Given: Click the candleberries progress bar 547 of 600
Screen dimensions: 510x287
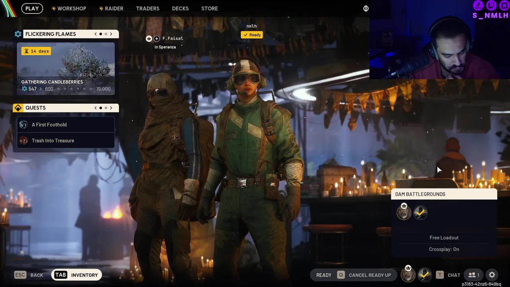Looking at the screenshot, I should click(66, 89).
